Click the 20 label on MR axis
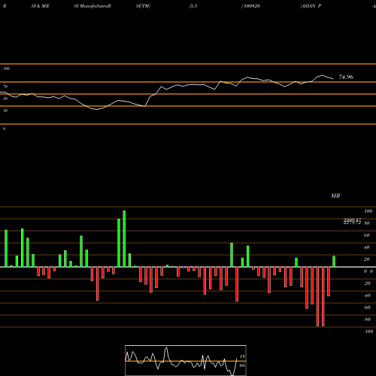376x376 pixels. pos(366,259)
